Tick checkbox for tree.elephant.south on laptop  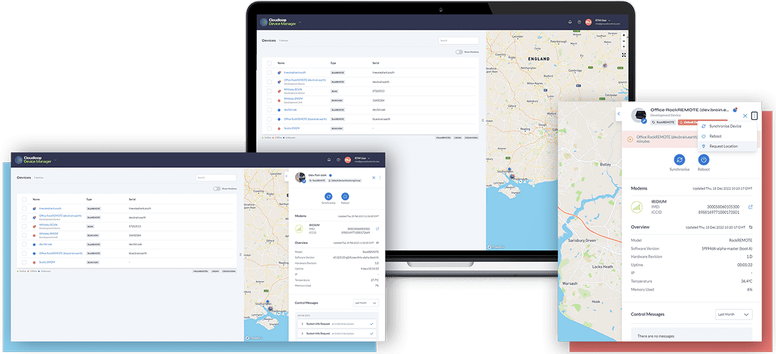(269, 73)
